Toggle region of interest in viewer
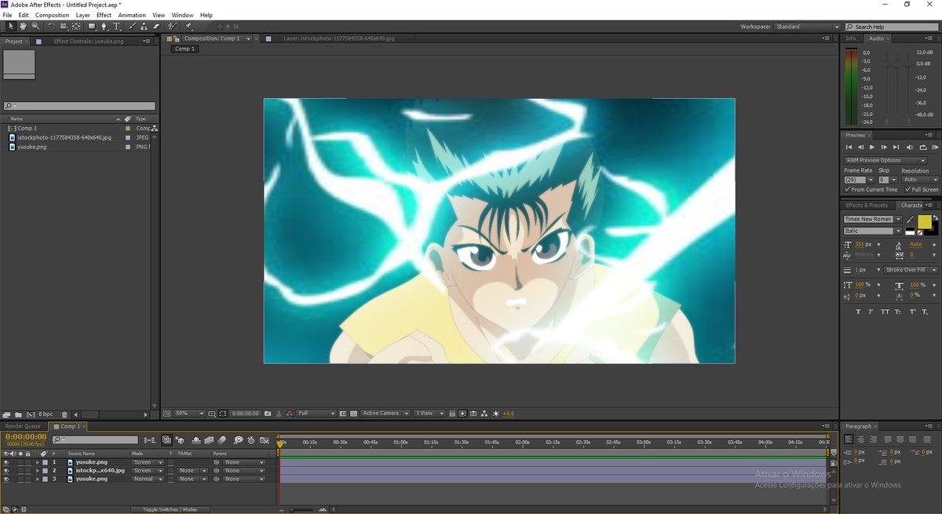 (x=344, y=414)
